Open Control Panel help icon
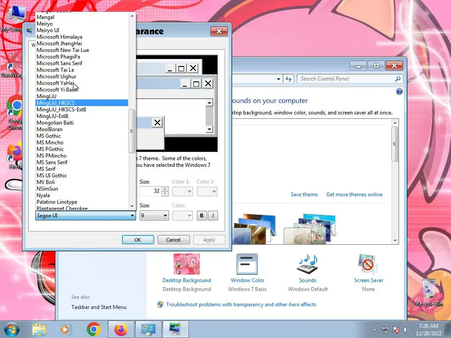This screenshot has width=451, height=338. click(399, 92)
